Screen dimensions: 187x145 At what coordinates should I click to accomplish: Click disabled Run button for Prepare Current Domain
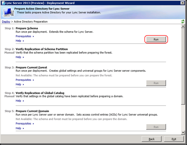tap(156, 127)
